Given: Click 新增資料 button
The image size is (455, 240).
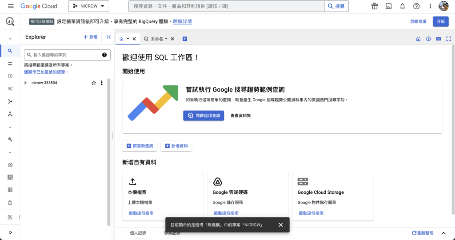Looking at the screenshot, I should [x=176, y=146].
